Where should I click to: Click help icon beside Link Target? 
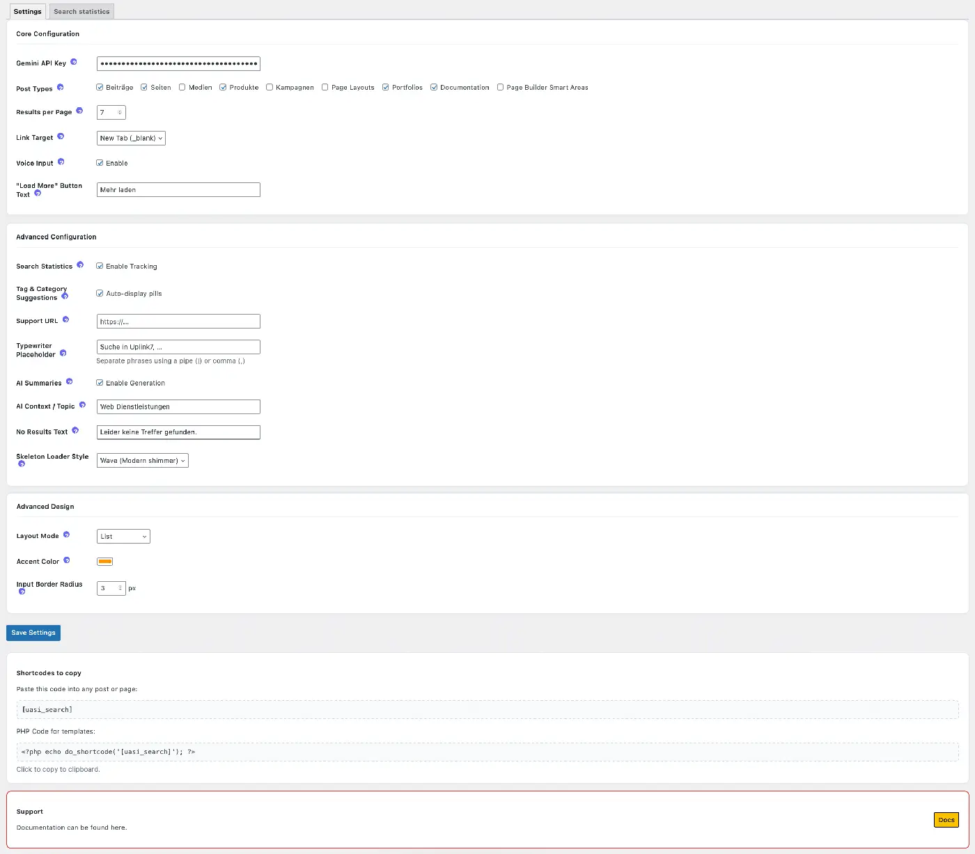click(x=61, y=136)
